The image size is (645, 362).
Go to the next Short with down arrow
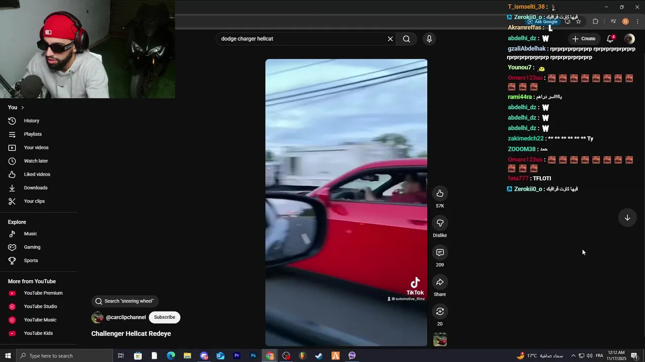pos(627,218)
